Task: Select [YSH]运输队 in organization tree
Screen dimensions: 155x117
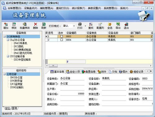Action: tap(17, 87)
